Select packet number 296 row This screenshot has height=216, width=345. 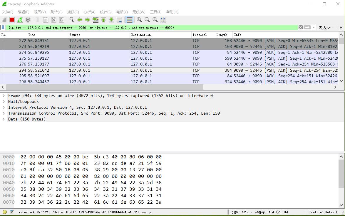[x=118, y=82]
